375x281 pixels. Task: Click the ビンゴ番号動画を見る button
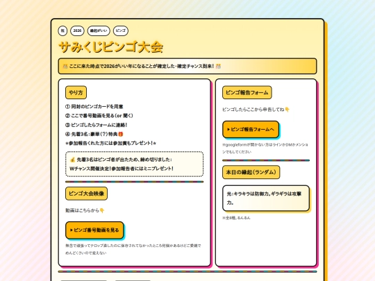pyautogui.click(x=94, y=230)
